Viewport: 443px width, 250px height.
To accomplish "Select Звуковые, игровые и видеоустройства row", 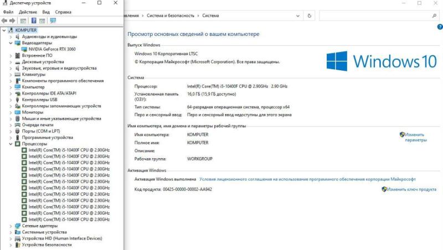I will [x=59, y=68].
